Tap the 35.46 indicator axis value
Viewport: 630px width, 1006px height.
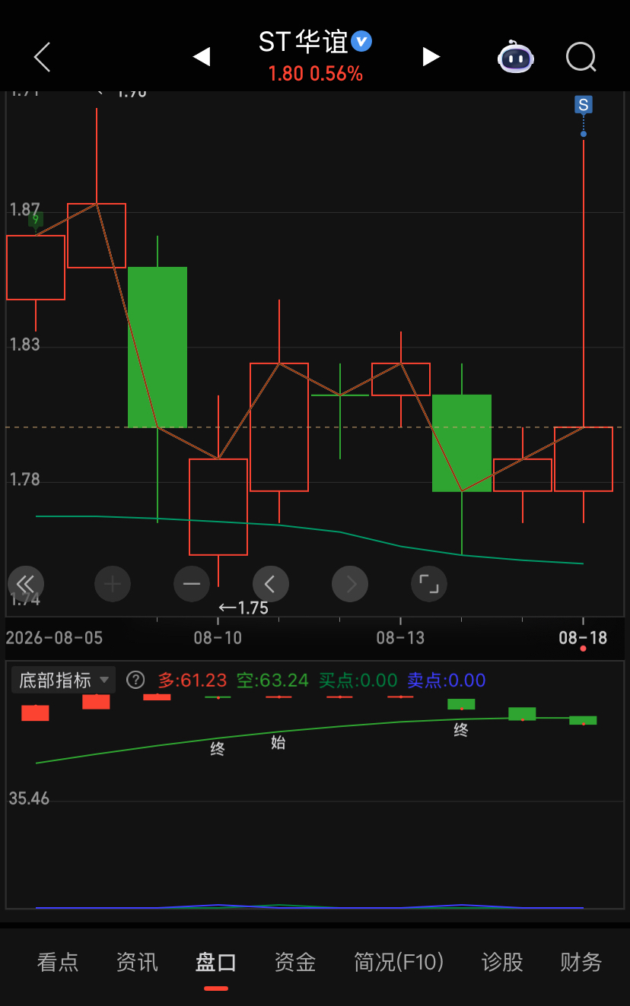tap(29, 798)
